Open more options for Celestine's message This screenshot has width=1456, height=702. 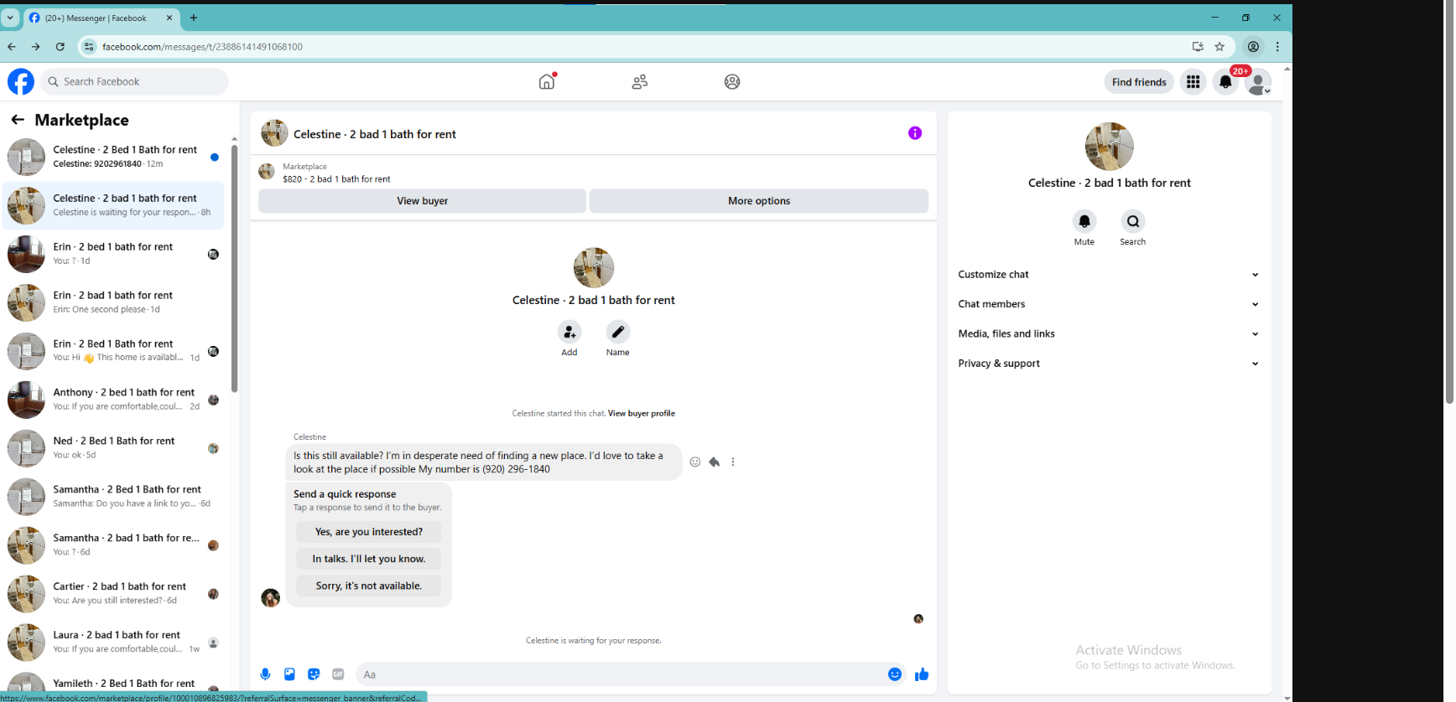[x=733, y=462]
